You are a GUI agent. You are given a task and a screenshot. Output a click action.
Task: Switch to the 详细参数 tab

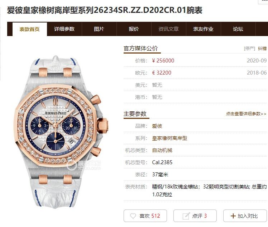click(x=64, y=29)
